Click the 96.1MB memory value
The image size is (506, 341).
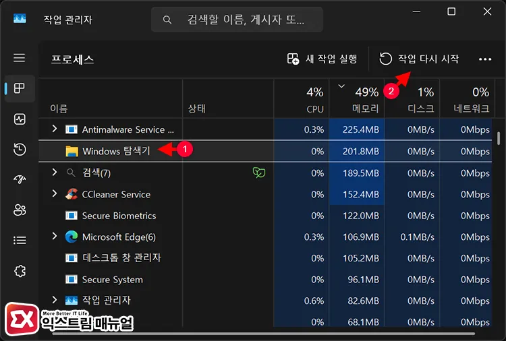[x=363, y=280]
